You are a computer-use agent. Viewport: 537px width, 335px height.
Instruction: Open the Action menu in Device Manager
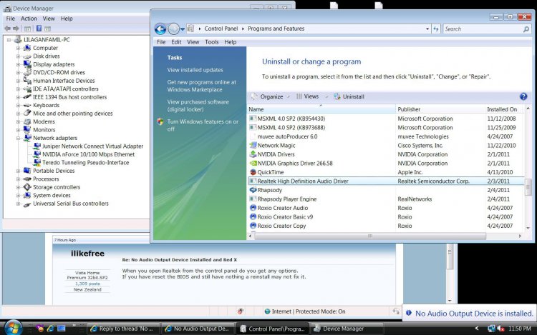(29, 19)
